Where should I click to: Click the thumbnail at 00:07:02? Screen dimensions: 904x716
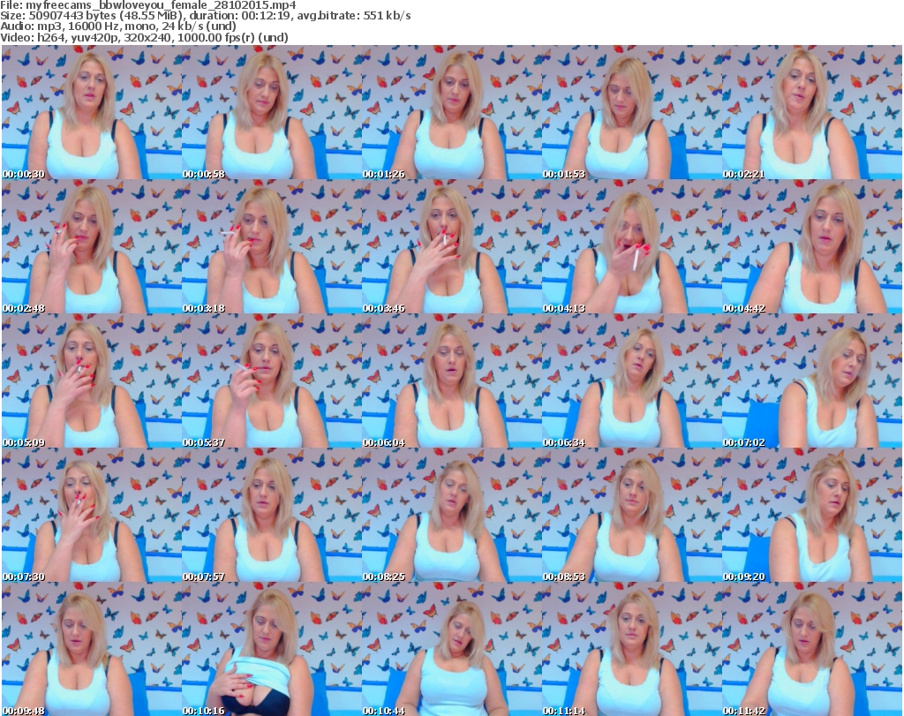pos(812,381)
